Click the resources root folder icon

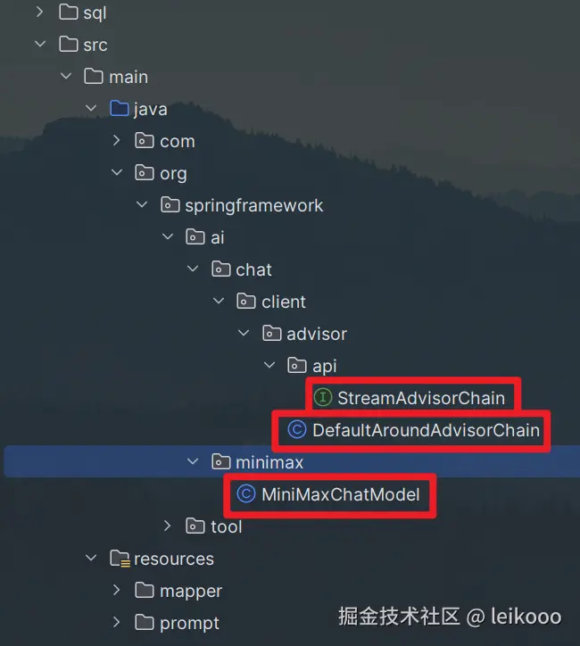pos(120,559)
